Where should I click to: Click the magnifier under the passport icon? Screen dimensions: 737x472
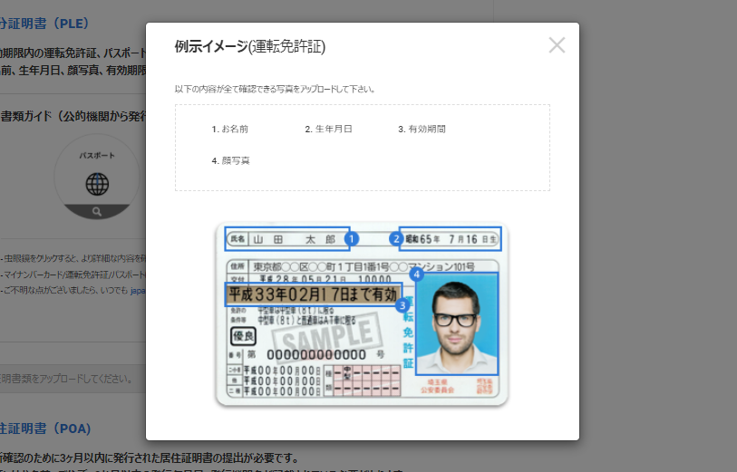click(97, 212)
